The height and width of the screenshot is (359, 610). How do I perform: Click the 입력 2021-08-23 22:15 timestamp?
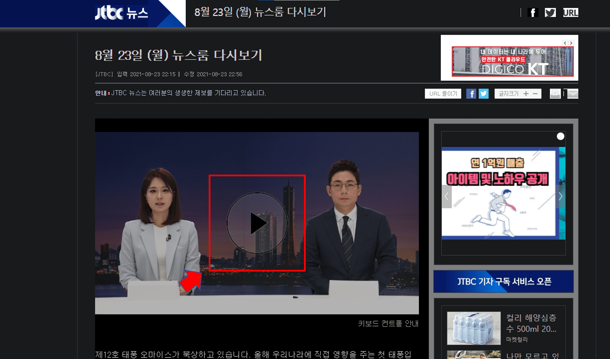pyautogui.click(x=146, y=74)
